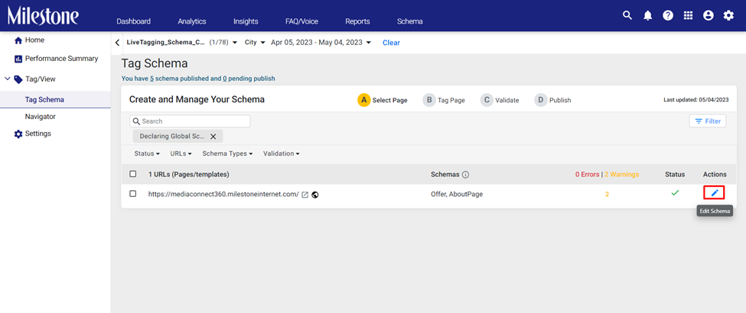Go to Tag Page step B
Viewport: 746px width, 313px height.
tap(444, 100)
